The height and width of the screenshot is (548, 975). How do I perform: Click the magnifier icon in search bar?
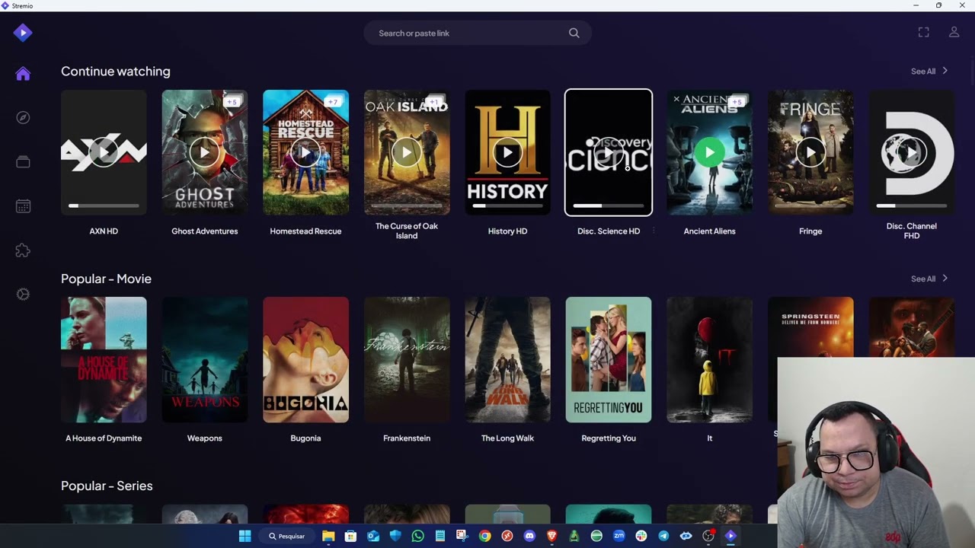click(x=574, y=33)
